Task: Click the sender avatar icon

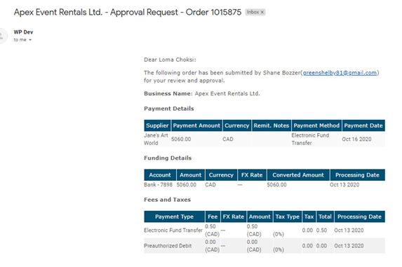Action: pos(1,36)
